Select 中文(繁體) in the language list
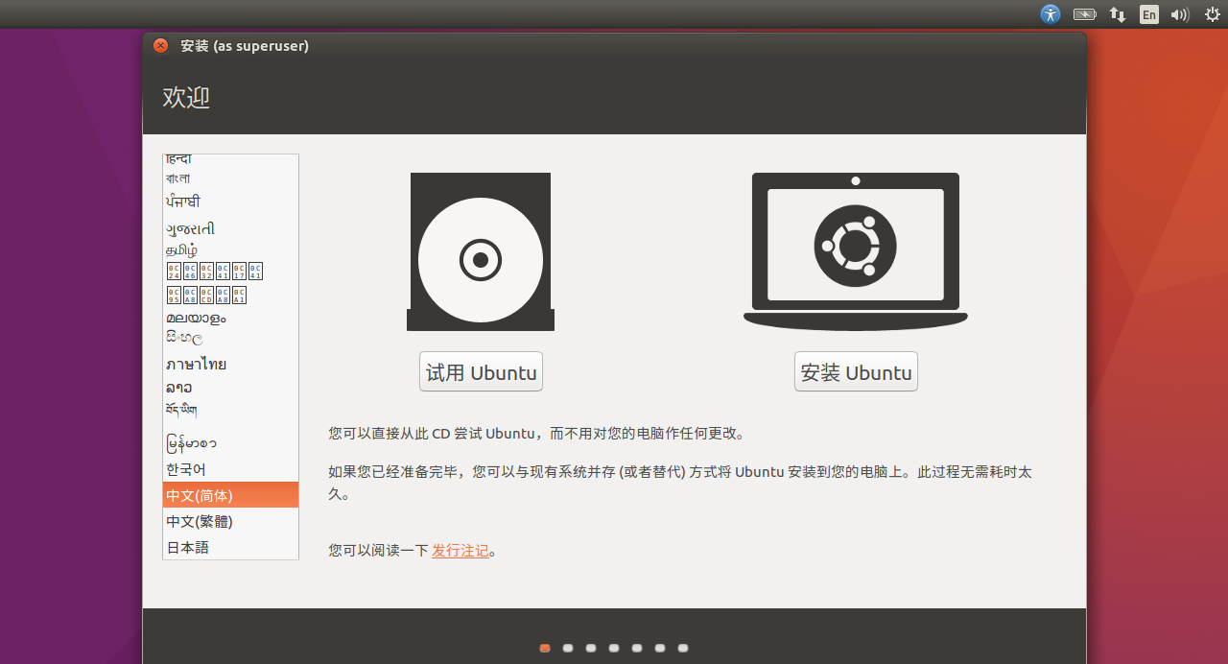 point(230,521)
